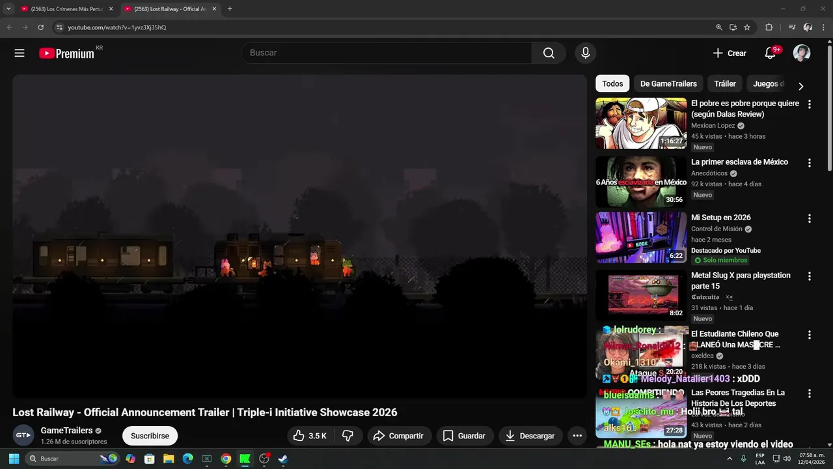
Task: Open options for 'Mi Setup en 2026'
Action: pyautogui.click(x=810, y=219)
